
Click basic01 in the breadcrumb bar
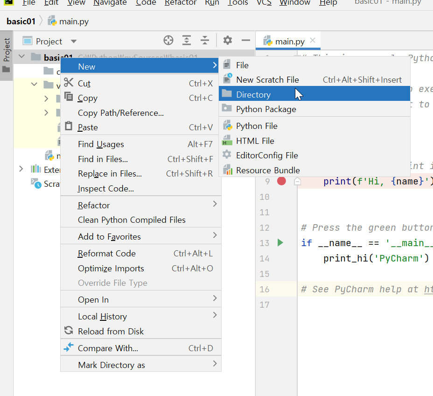click(x=21, y=21)
